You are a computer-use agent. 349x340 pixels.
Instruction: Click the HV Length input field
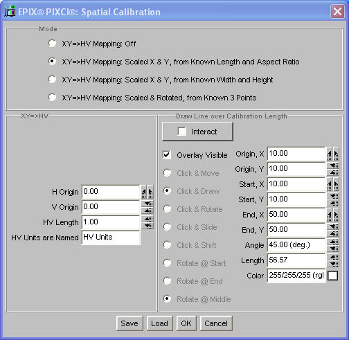point(111,222)
